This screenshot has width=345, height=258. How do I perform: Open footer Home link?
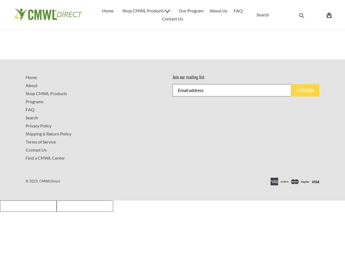[x=31, y=77]
